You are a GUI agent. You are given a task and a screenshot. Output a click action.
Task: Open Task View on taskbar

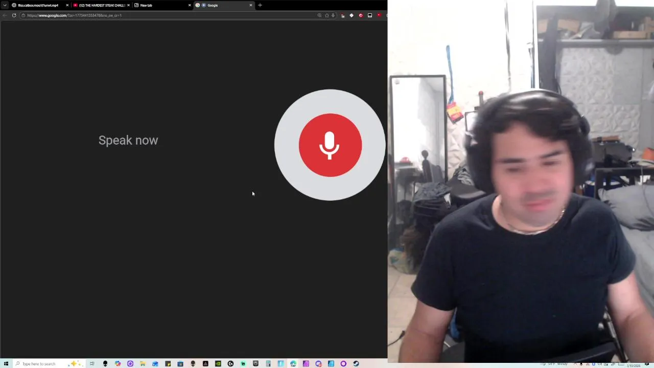point(92,363)
